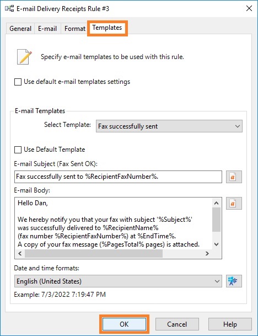
Task: Insert variable into E-mail Body field
Action: point(234,203)
